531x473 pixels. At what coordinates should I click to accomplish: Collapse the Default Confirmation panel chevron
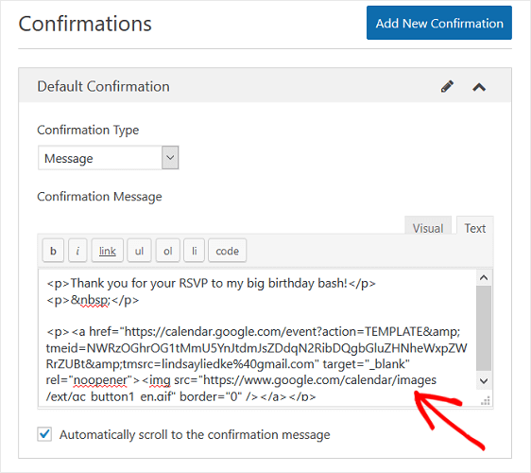[x=479, y=87]
